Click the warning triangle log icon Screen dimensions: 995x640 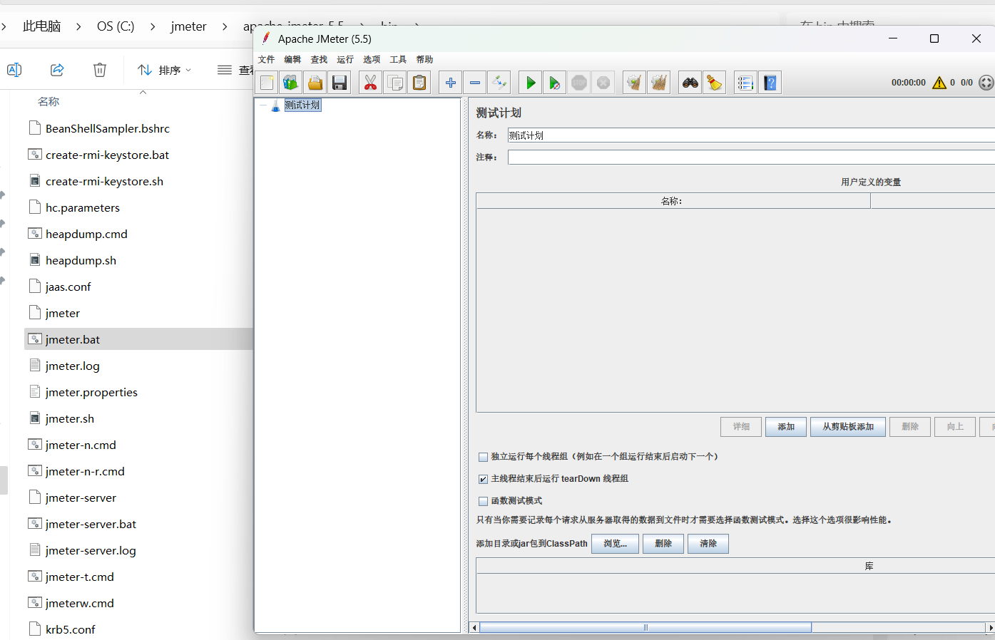click(x=939, y=83)
